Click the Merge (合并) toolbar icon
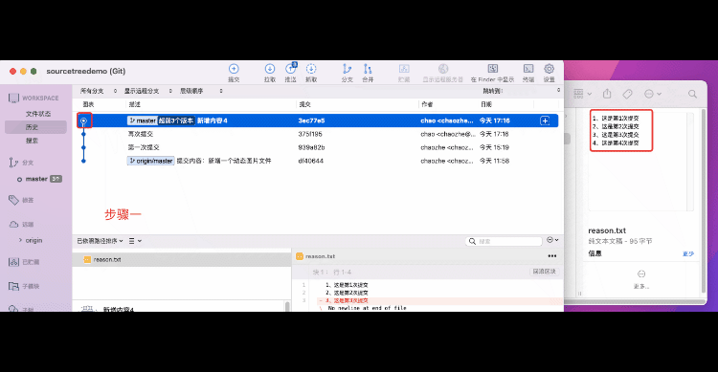718x372 pixels. [x=368, y=73]
